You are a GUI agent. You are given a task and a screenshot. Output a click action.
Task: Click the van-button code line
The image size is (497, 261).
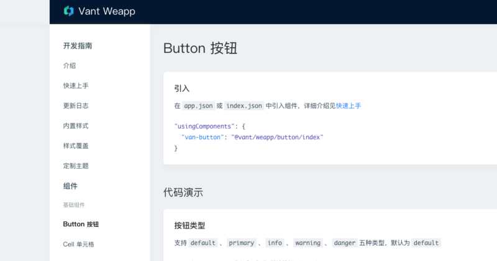tap(252, 137)
